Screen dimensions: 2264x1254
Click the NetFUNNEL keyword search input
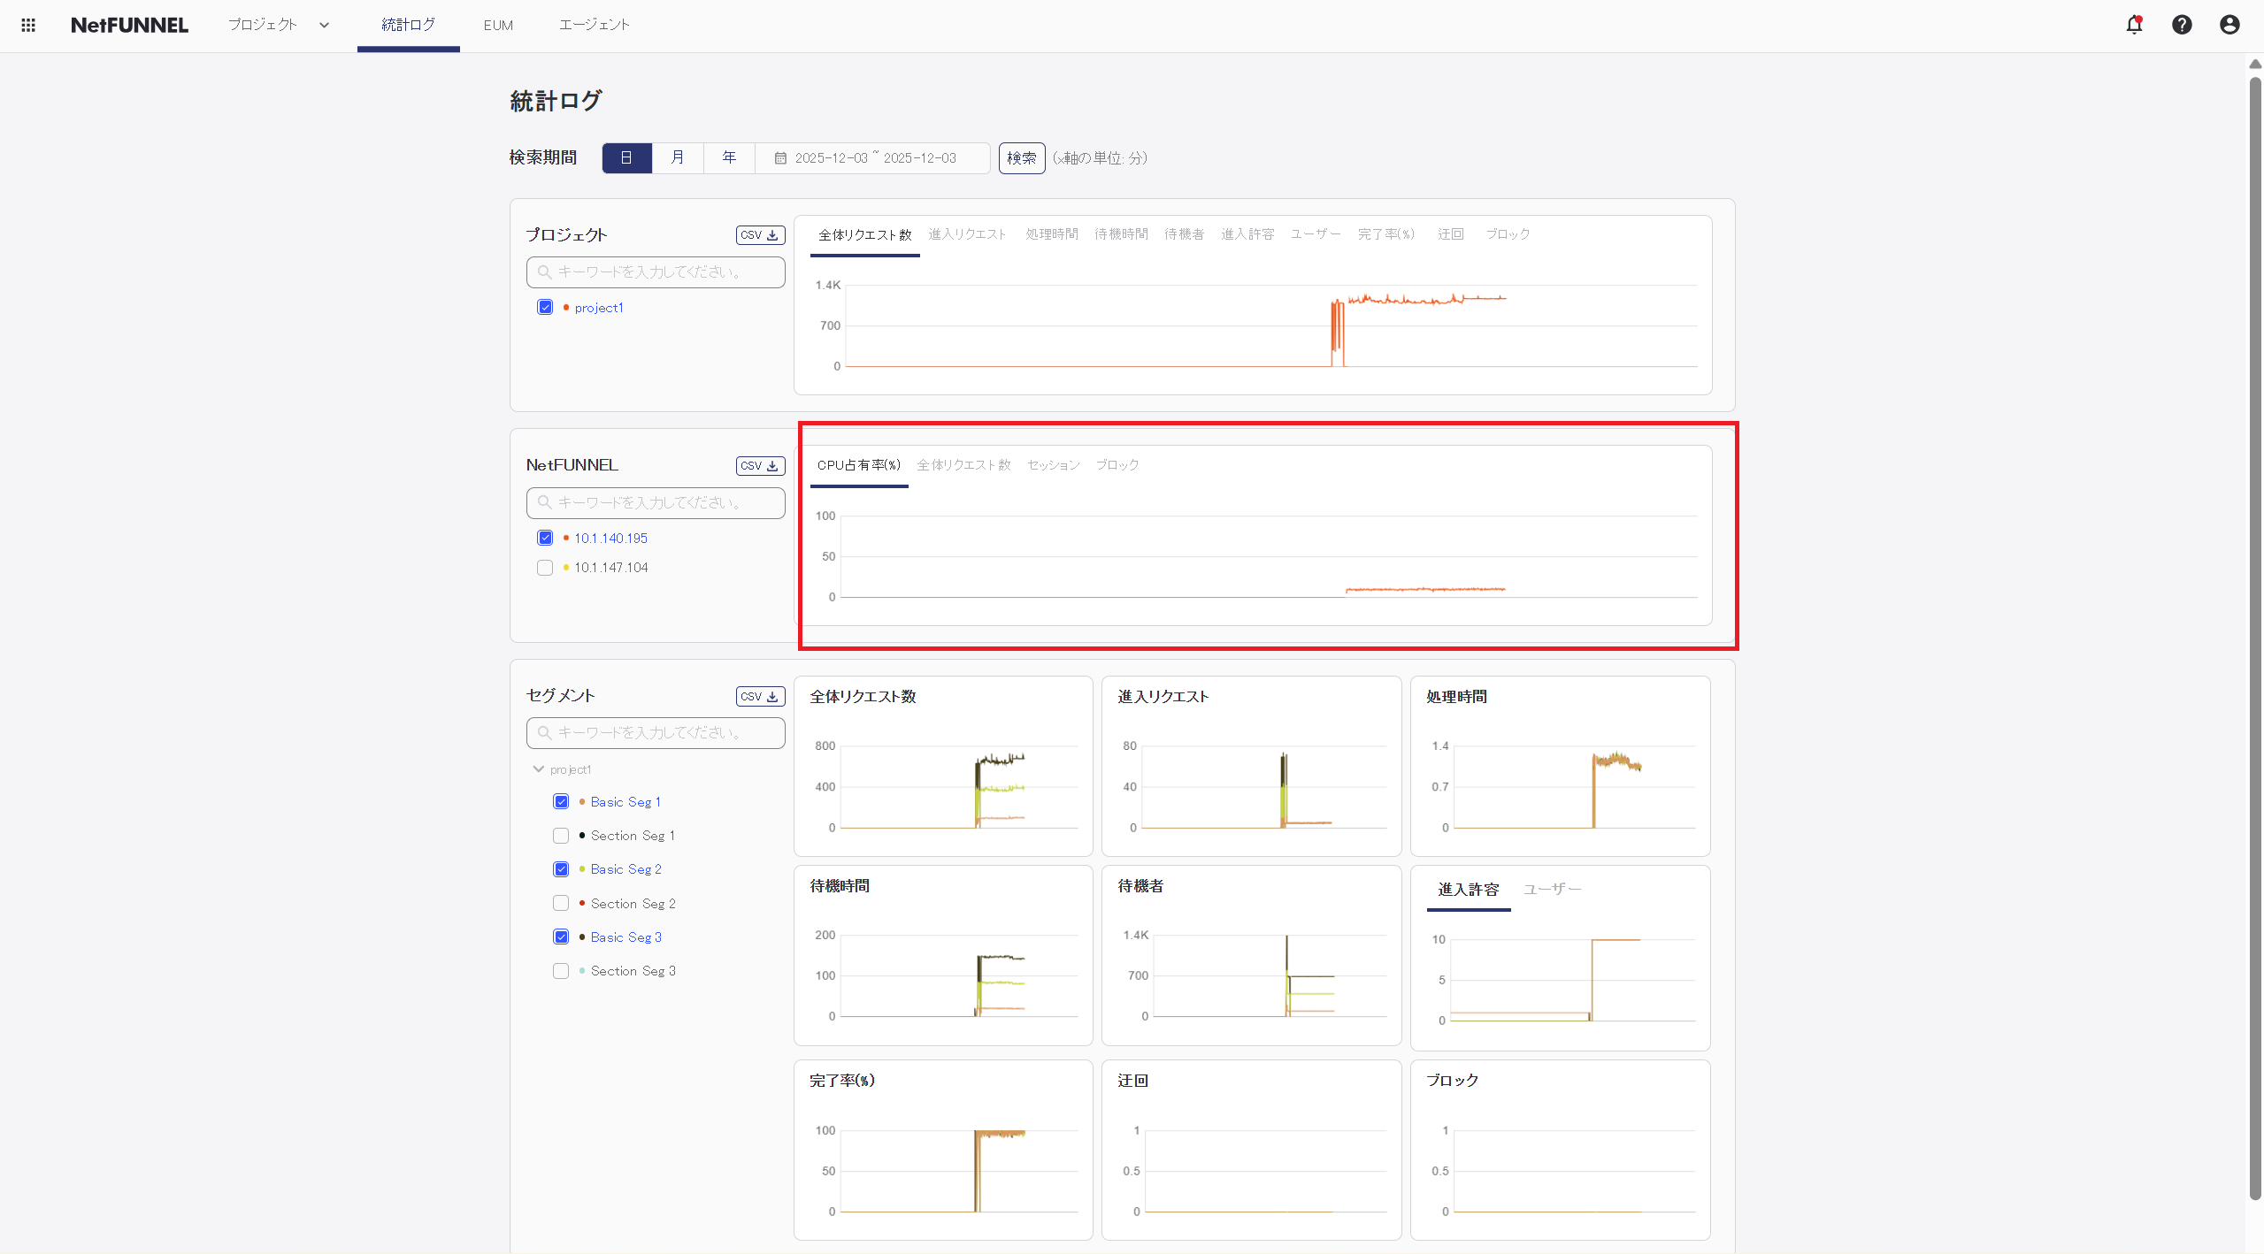pos(655,502)
